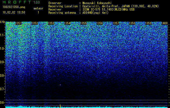Click the date stamp 10.02.02 13:50

[x=14, y=12]
